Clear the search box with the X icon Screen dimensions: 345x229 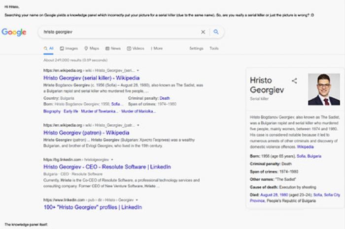[203, 32]
